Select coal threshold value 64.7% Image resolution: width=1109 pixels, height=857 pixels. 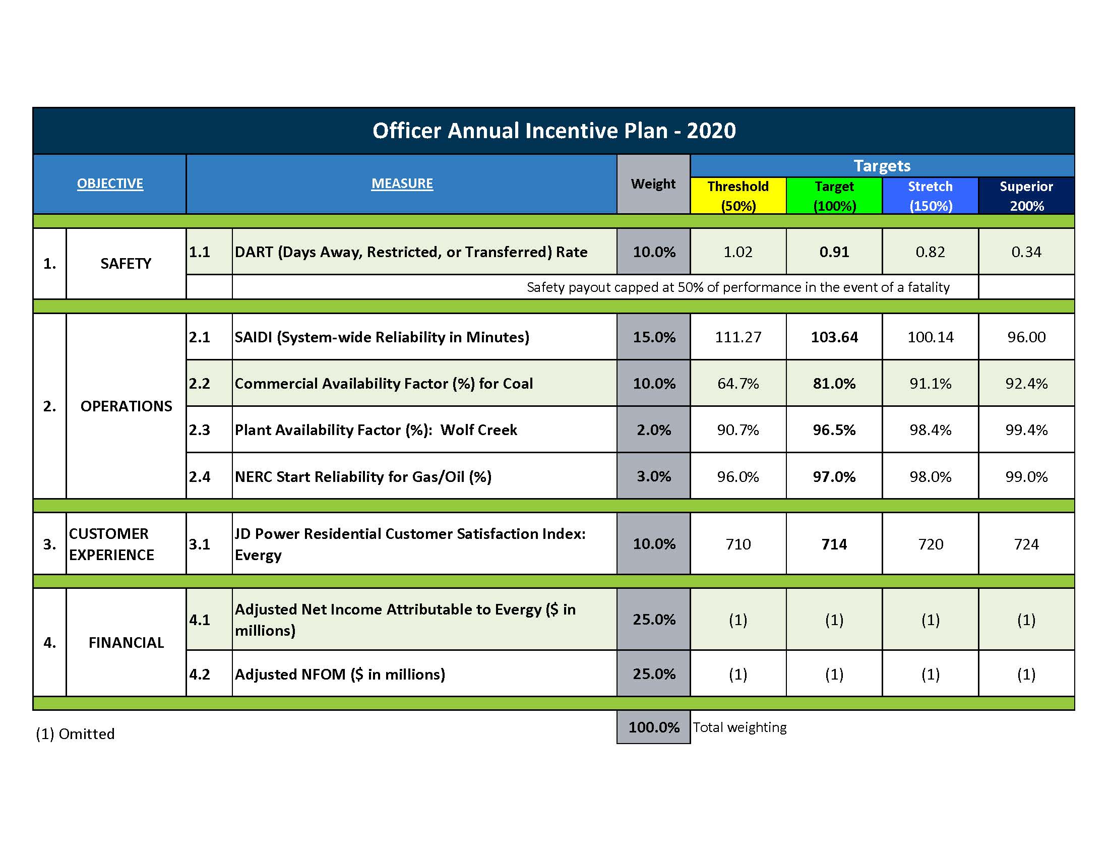pyautogui.click(x=738, y=383)
